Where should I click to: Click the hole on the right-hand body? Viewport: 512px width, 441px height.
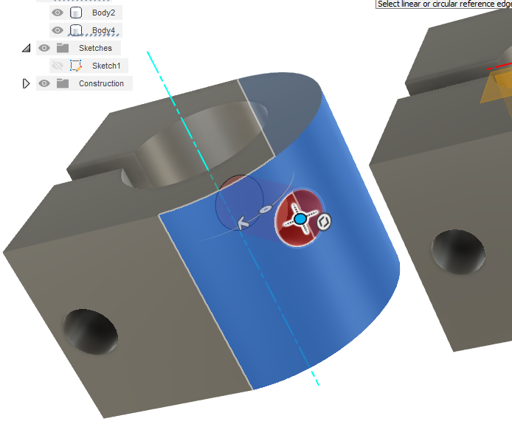pyautogui.click(x=458, y=251)
